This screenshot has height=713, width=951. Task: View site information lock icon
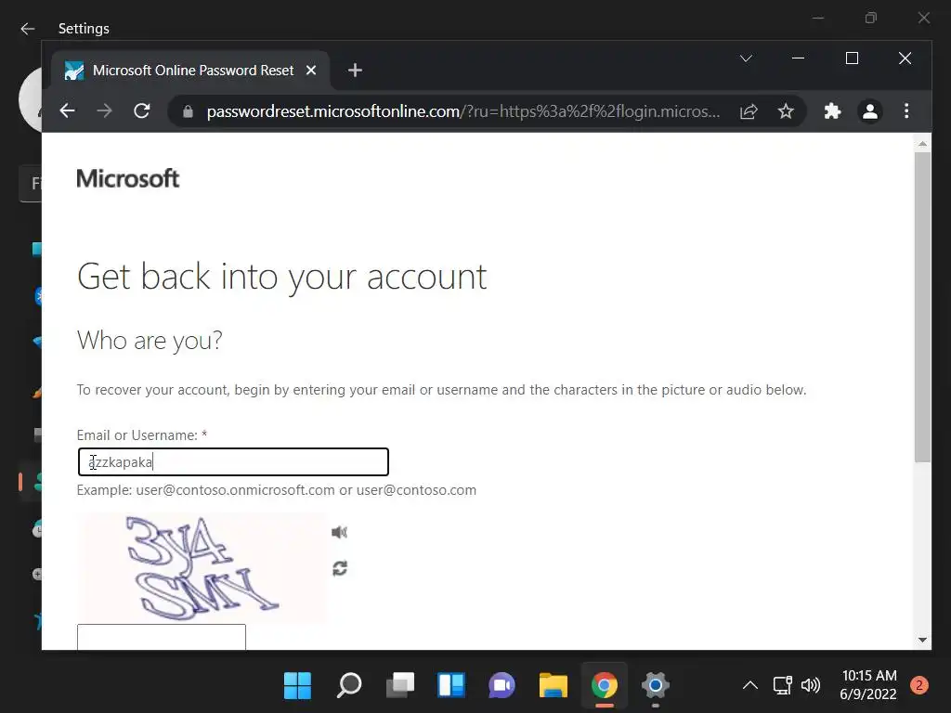[188, 111]
